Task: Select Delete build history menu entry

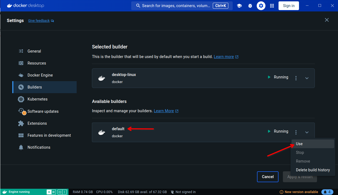Action: 313,170
